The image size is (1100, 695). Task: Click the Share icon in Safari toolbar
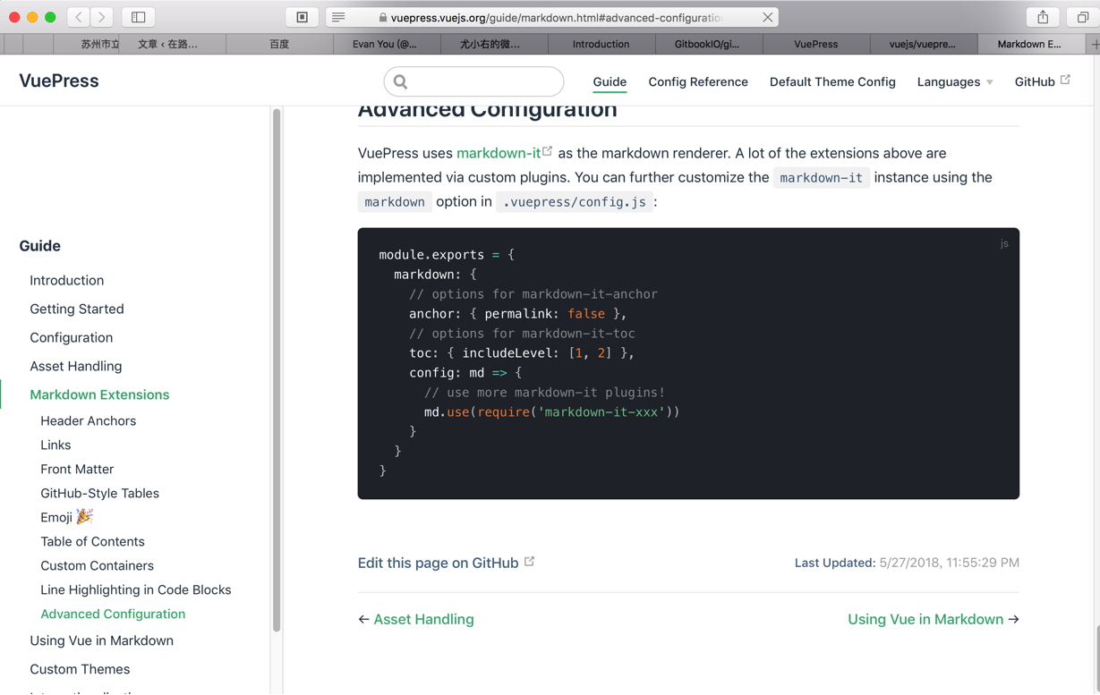point(1043,17)
